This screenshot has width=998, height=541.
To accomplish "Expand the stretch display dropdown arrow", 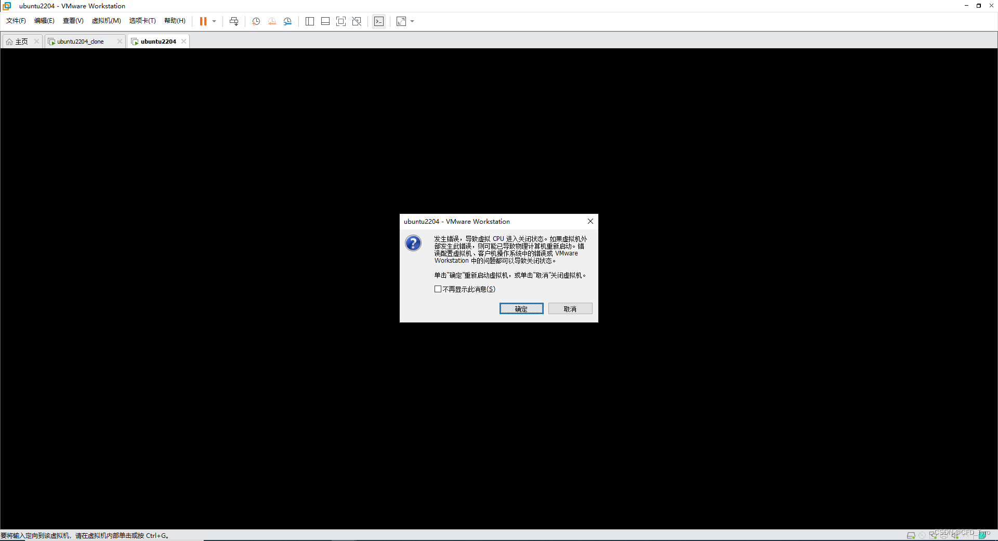I will point(412,21).
